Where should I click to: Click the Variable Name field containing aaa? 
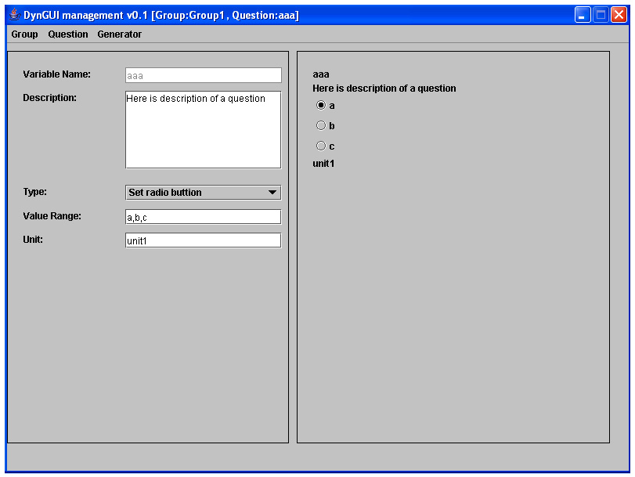click(203, 75)
